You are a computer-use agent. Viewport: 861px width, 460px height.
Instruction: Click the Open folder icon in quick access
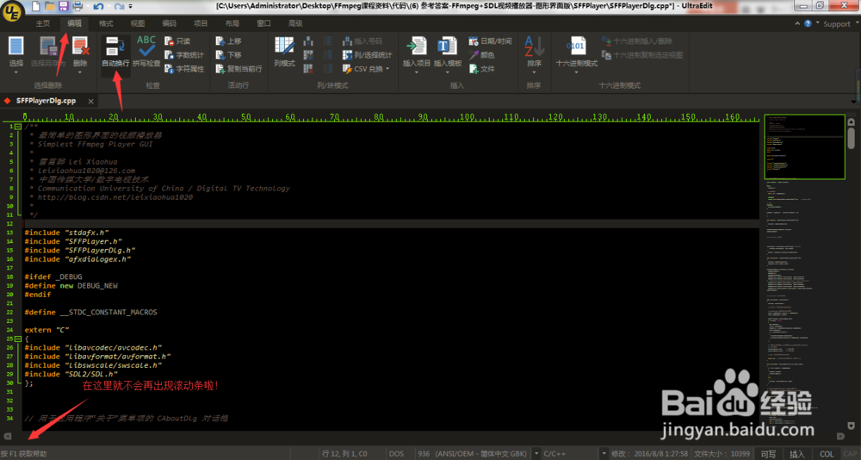(49, 7)
